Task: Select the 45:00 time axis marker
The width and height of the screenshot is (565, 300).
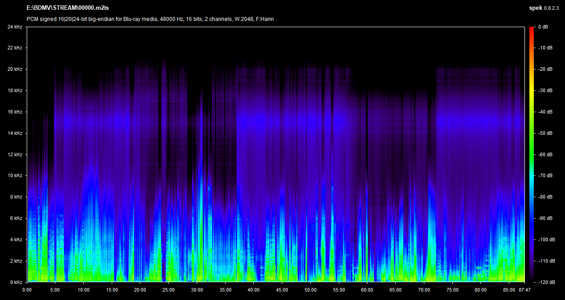Action: point(282,290)
